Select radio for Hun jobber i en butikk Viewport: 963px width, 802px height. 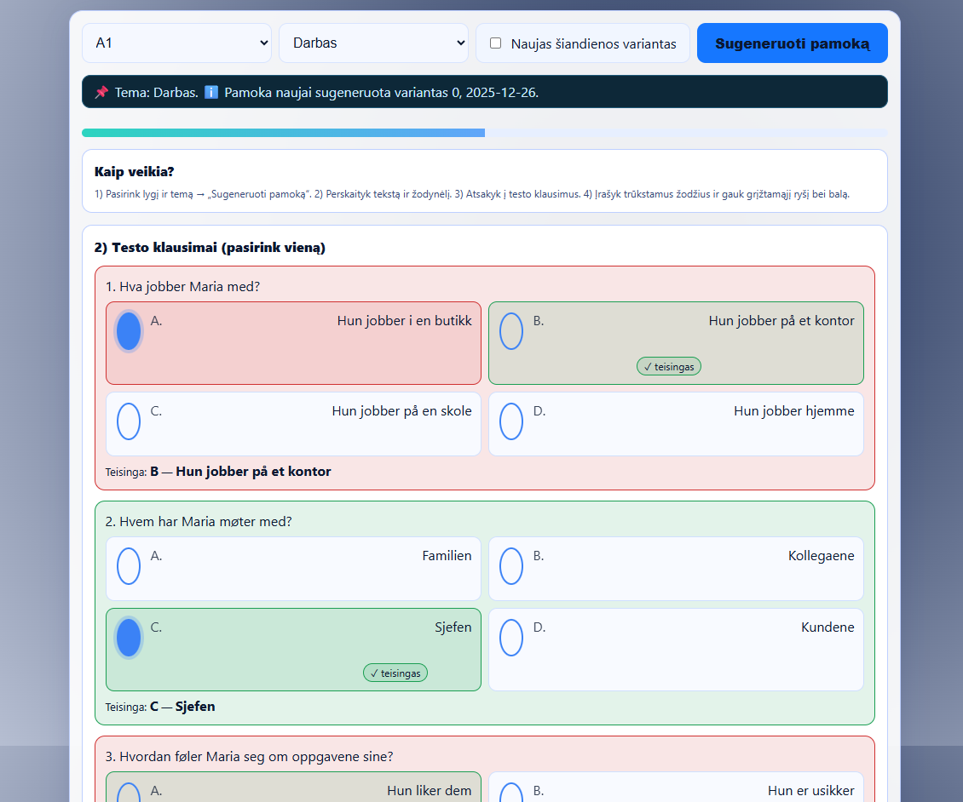129,331
